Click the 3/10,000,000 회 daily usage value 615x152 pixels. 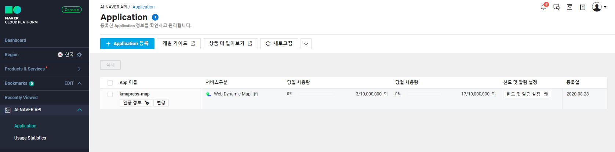[x=372, y=94]
